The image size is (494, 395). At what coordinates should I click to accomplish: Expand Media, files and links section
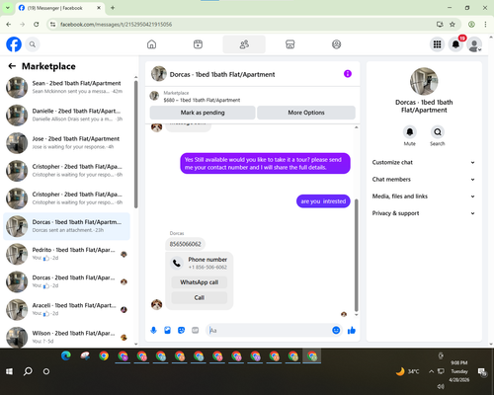coord(424,197)
